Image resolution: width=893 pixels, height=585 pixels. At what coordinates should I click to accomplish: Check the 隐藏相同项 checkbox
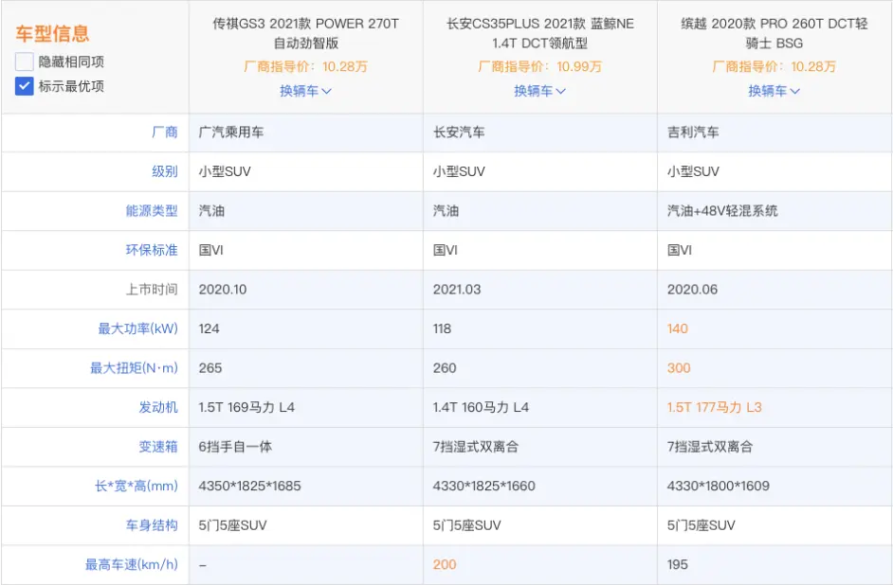point(24,62)
